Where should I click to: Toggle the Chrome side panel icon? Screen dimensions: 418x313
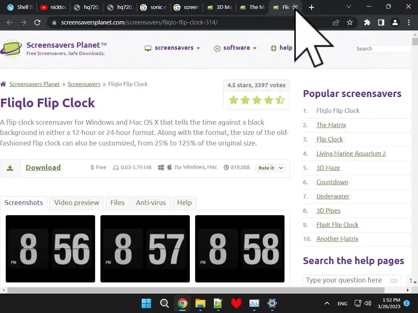[x=381, y=22]
